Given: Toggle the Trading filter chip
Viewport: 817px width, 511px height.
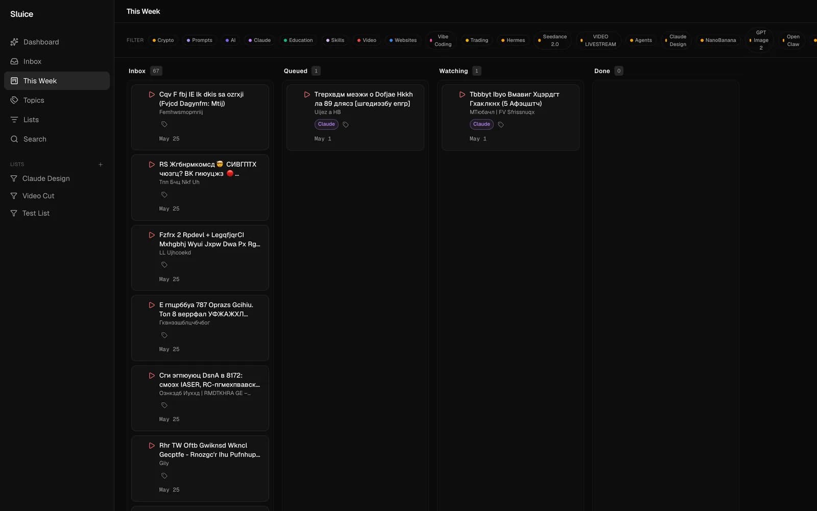Looking at the screenshot, I should point(476,40).
